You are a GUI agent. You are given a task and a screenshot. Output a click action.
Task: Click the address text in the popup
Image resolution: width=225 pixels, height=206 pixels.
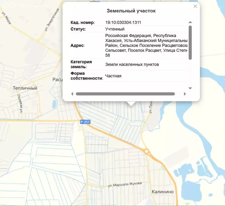146,45
